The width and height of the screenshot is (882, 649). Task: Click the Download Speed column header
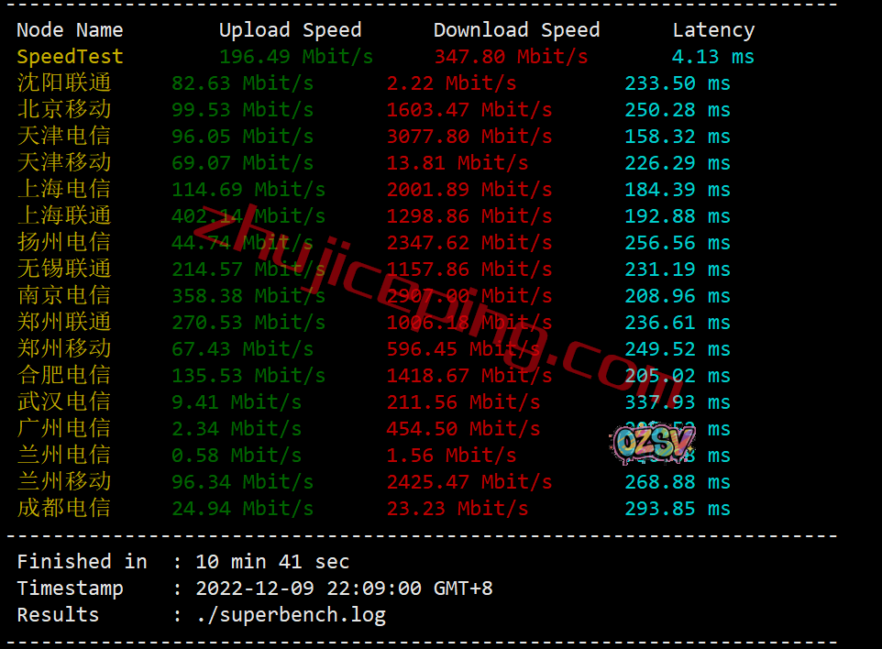pos(516,30)
